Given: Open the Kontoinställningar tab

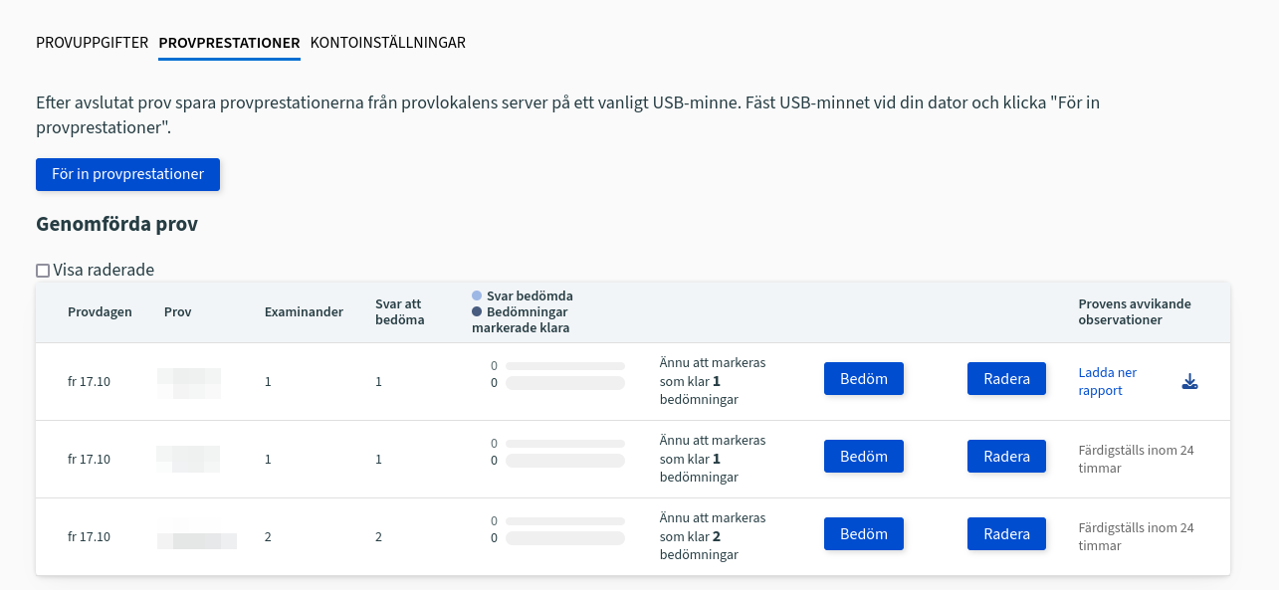Looking at the screenshot, I should point(388,43).
